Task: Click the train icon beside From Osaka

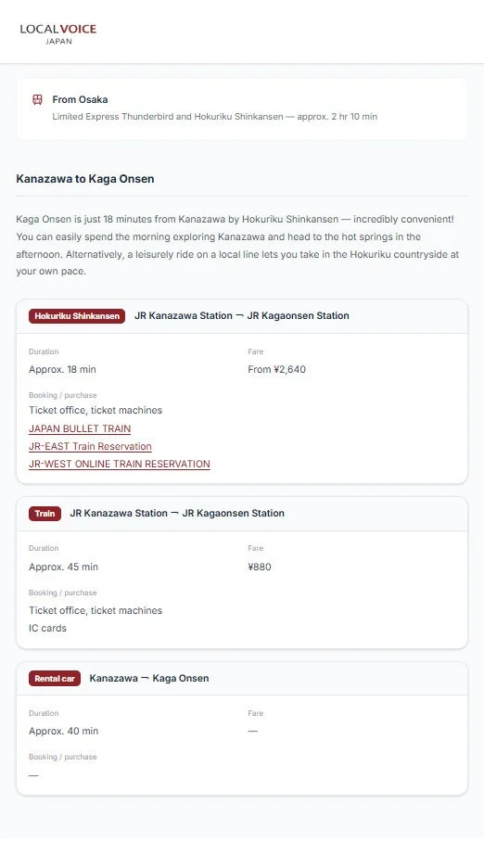Action: (37, 99)
